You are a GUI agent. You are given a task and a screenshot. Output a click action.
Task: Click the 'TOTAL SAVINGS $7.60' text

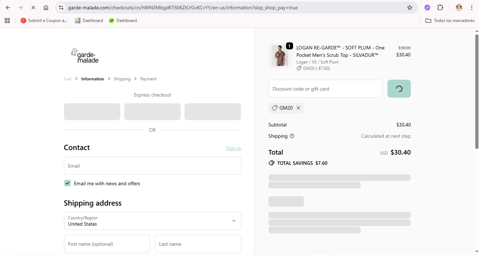pos(302,163)
